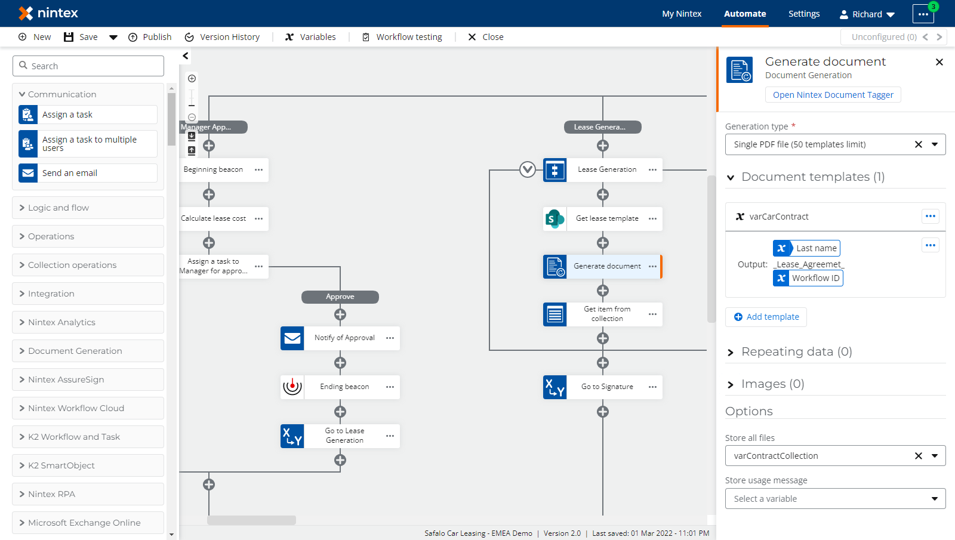Select the Send an email action

[x=87, y=172]
